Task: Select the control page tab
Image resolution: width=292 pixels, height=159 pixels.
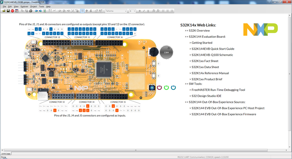Action: [6, 154]
